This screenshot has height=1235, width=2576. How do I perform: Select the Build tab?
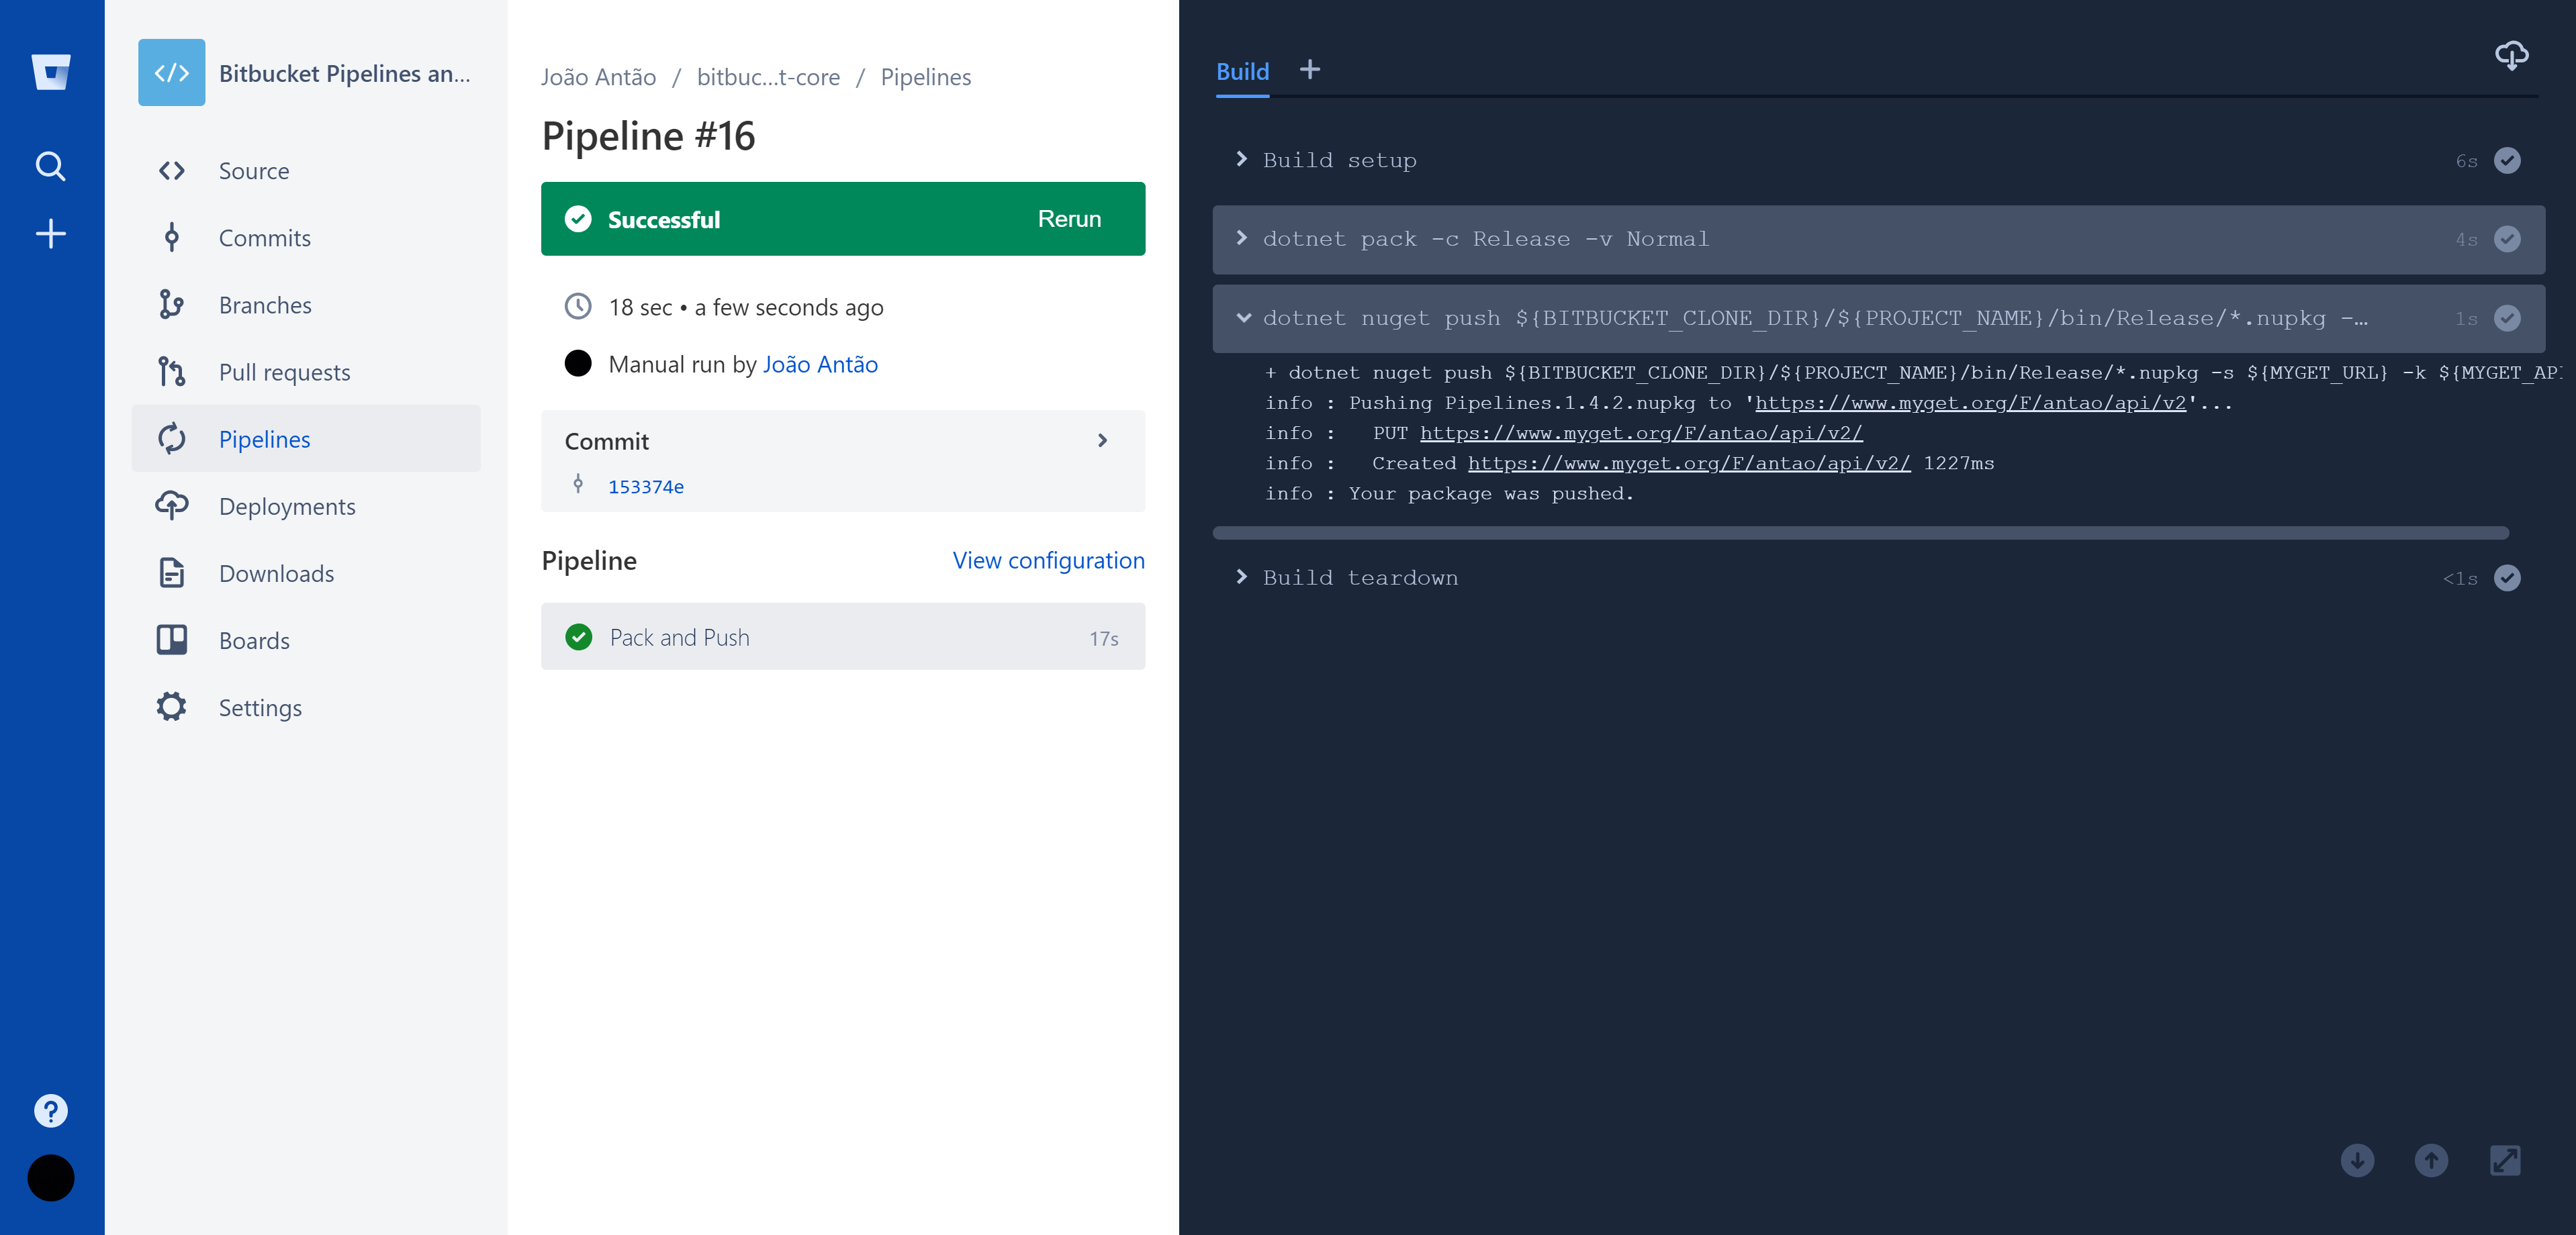pos(1242,69)
